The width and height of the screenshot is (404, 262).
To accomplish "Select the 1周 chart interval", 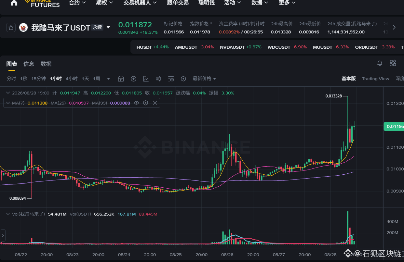I will point(97,79).
